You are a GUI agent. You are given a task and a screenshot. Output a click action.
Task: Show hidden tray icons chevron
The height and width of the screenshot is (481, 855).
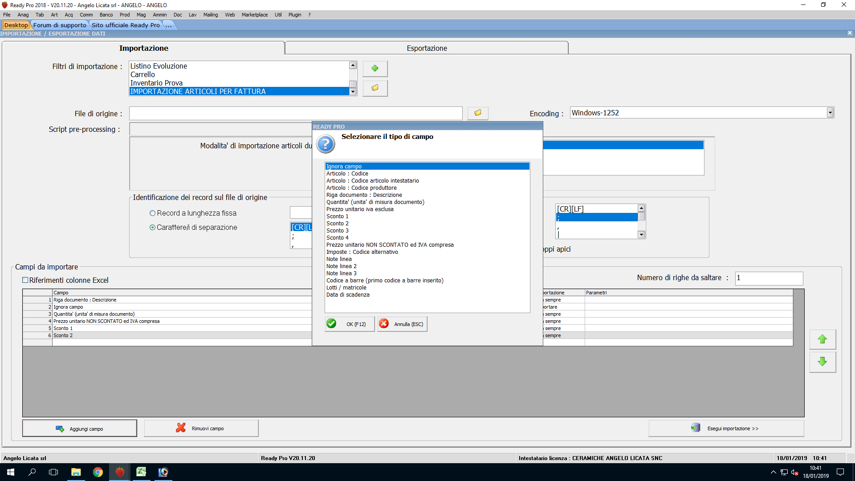pos(774,472)
